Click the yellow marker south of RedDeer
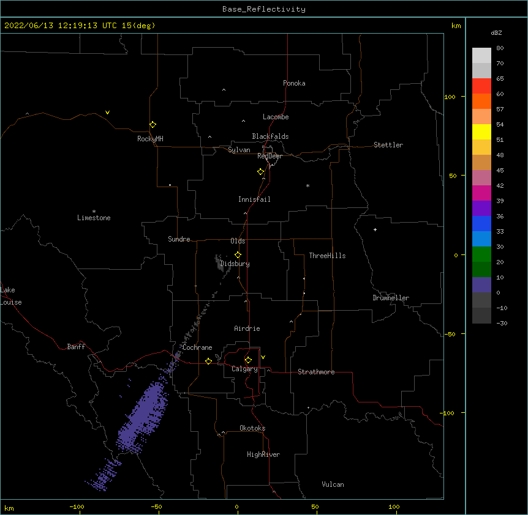The height and width of the screenshot is (515, 528). [x=260, y=172]
